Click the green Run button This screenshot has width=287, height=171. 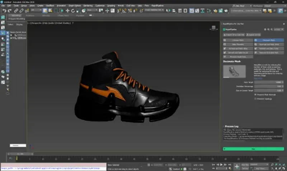[253, 148]
